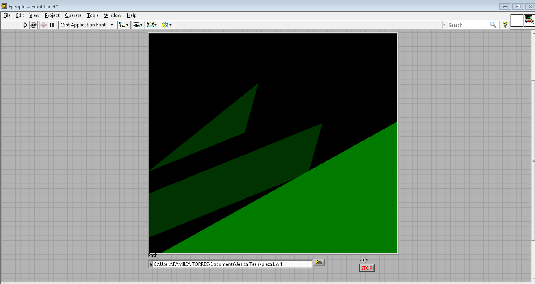Open the browse folder icon beside Path
Image resolution: width=535 pixels, height=284 pixels.
[x=319, y=262]
